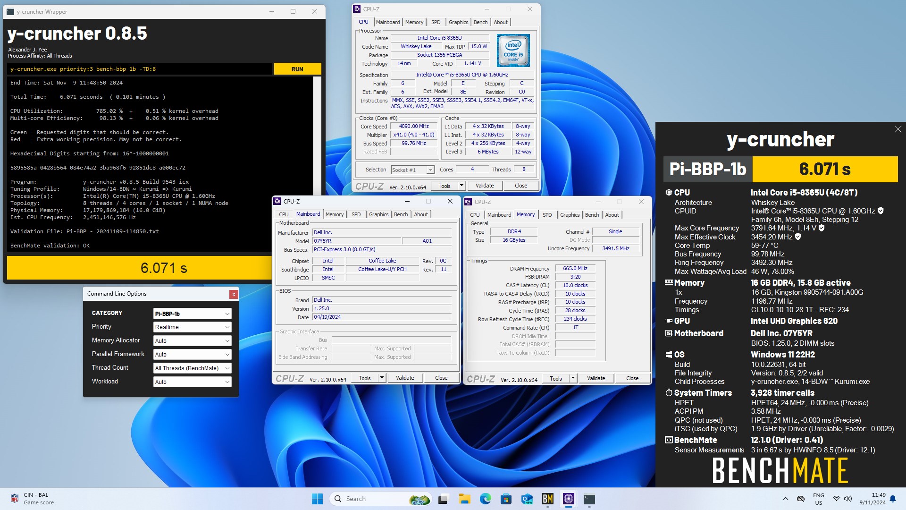Viewport: 906px width, 510px height.
Task: Launch Microsoft Edge from the taskbar
Action: tap(485, 499)
